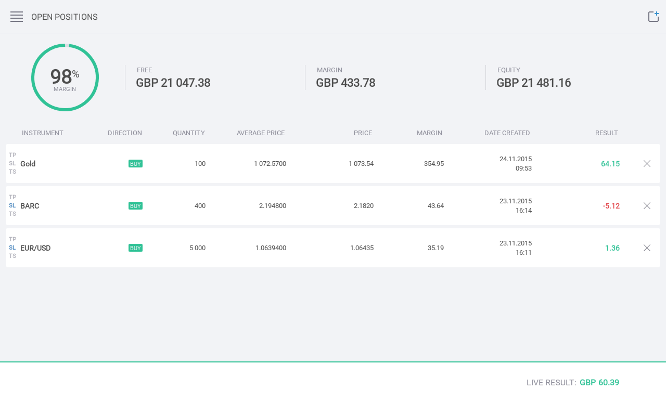Click the EUR/USD BUY badge
Viewport: 666px width, 403px height.
click(135, 248)
